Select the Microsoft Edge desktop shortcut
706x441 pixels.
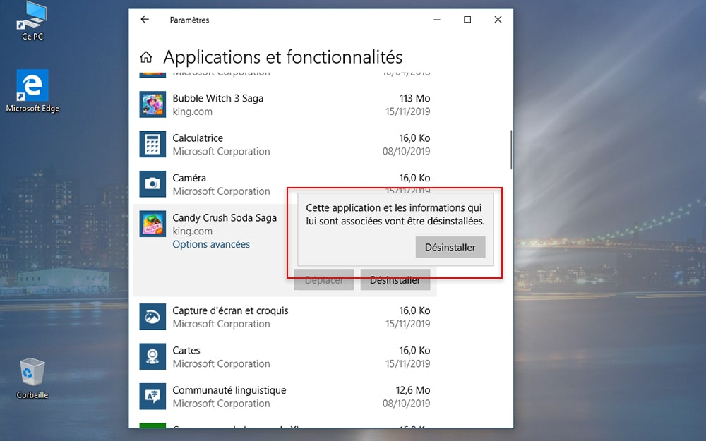(x=32, y=91)
